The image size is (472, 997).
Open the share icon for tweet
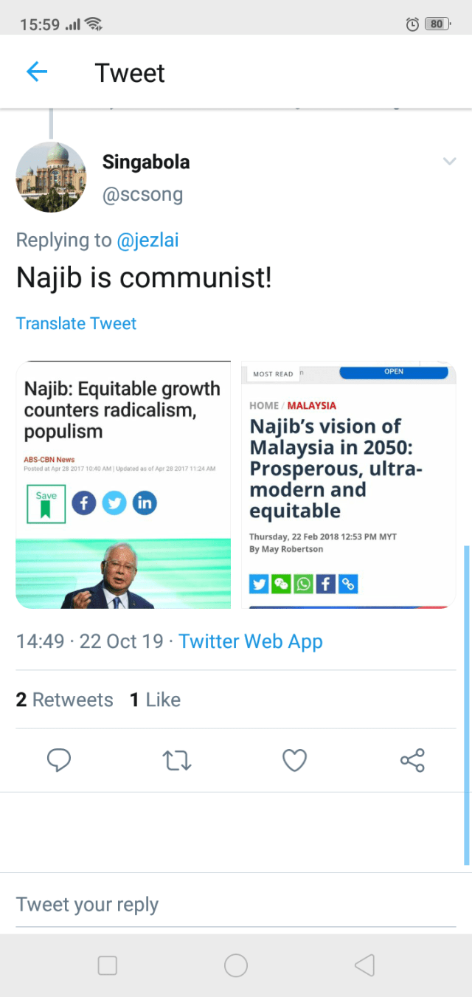click(412, 760)
